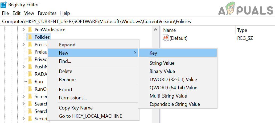The height and width of the screenshot is (123, 275).
Task: Click the Policies folder icon
Action: (x=30, y=37)
